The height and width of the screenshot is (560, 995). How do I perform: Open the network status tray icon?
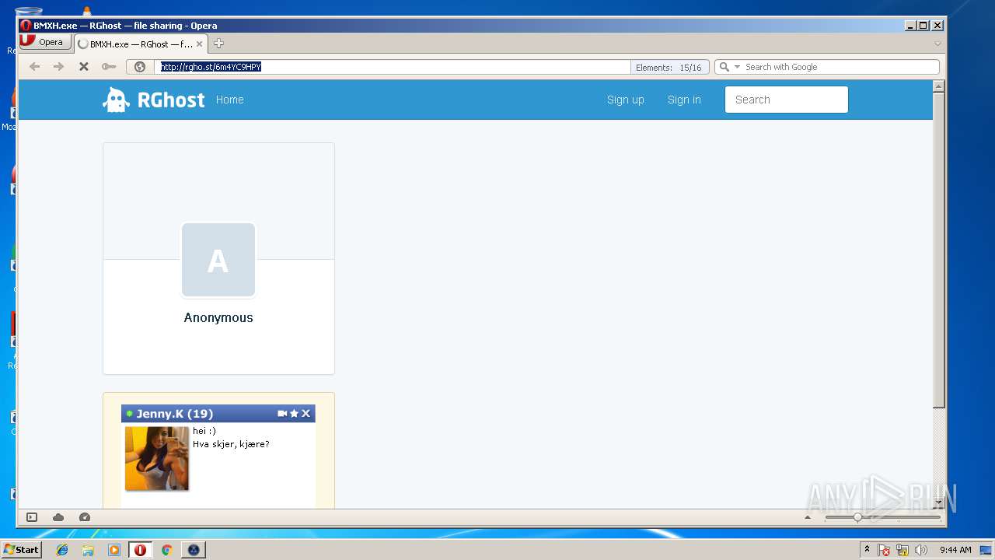click(902, 550)
